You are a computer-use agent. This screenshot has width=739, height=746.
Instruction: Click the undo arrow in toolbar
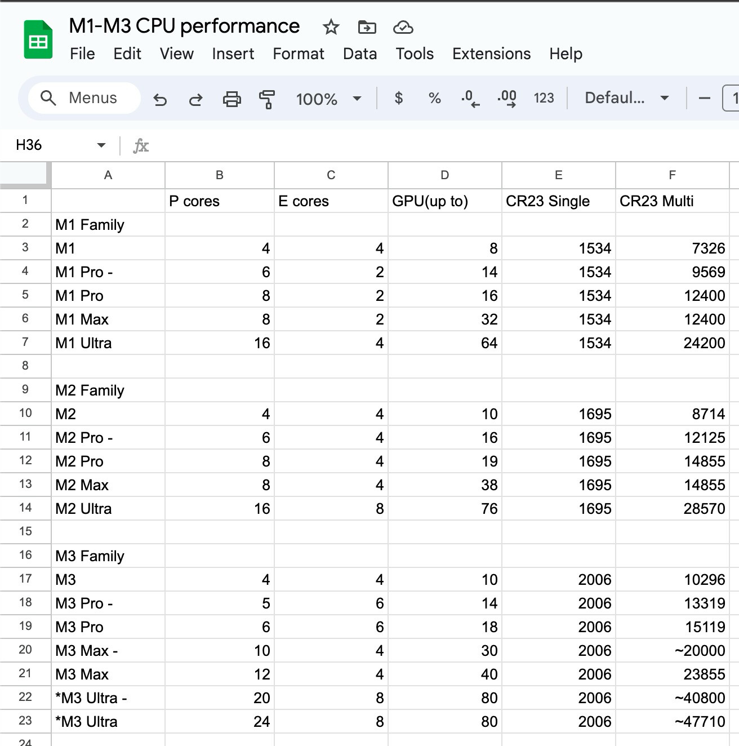[160, 99]
